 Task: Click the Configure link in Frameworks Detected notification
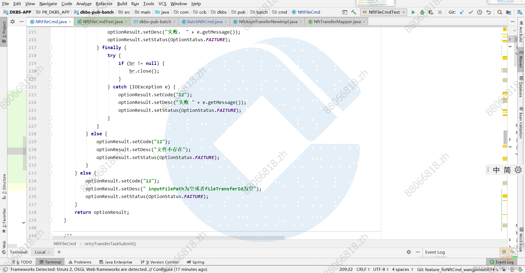(162, 269)
